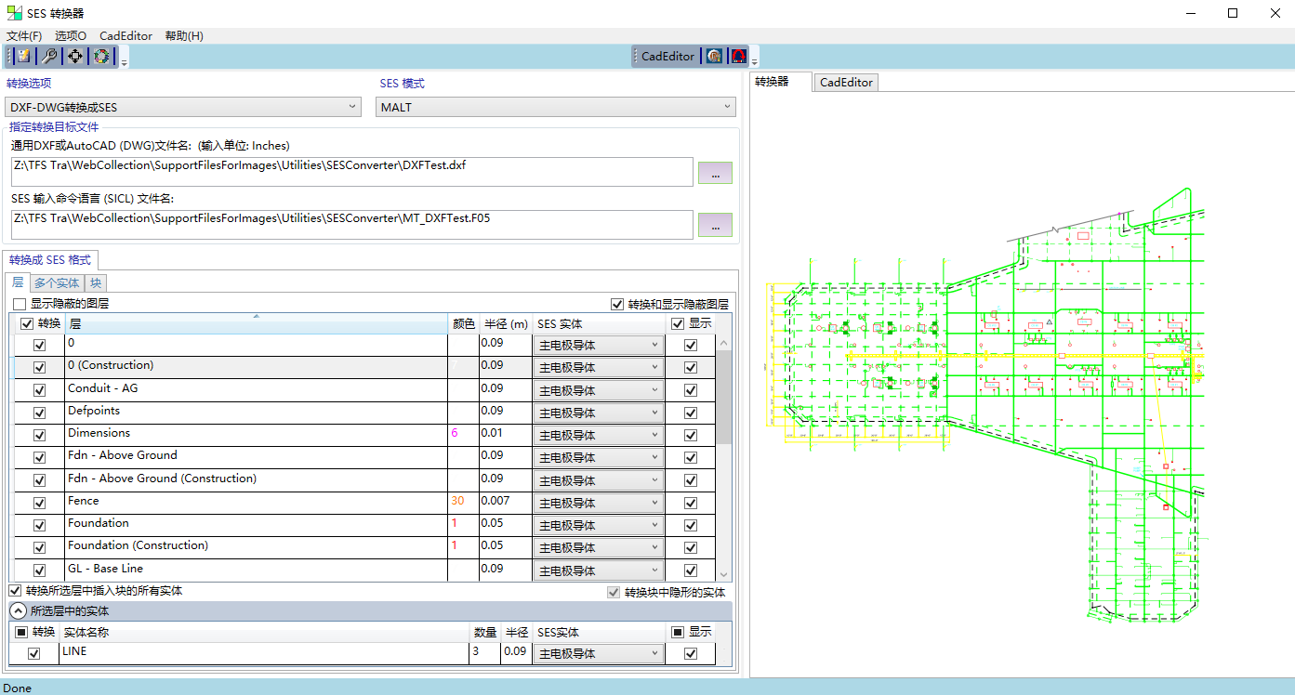The image size is (1295, 695).
Task: Click the red arch icon in the right toolbar
Action: tap(738, 57)
